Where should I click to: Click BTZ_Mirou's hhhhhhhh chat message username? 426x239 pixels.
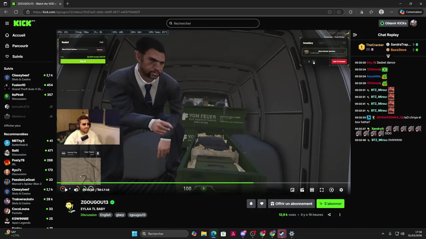point(379,140)
